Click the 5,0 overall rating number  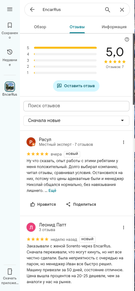pyautogui.click(x=115, y=52)
